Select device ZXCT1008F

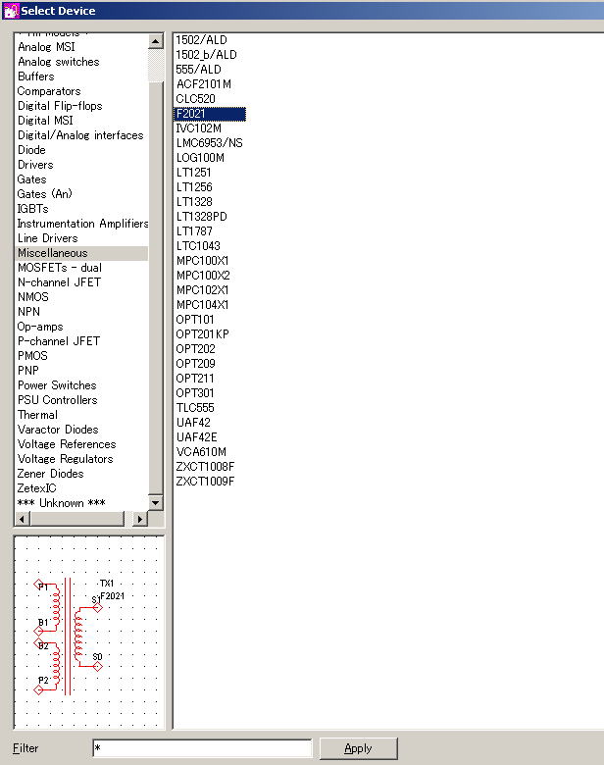[205, 467]
